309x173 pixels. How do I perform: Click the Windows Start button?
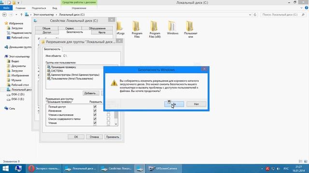tap(5, 169)
